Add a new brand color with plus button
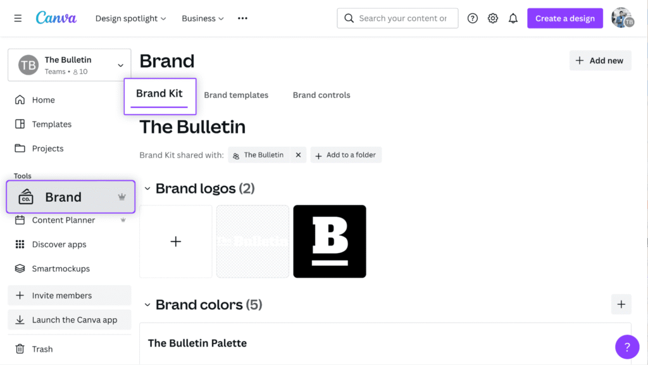The height and width of the screenshot is (365, 648). (621, 304)
